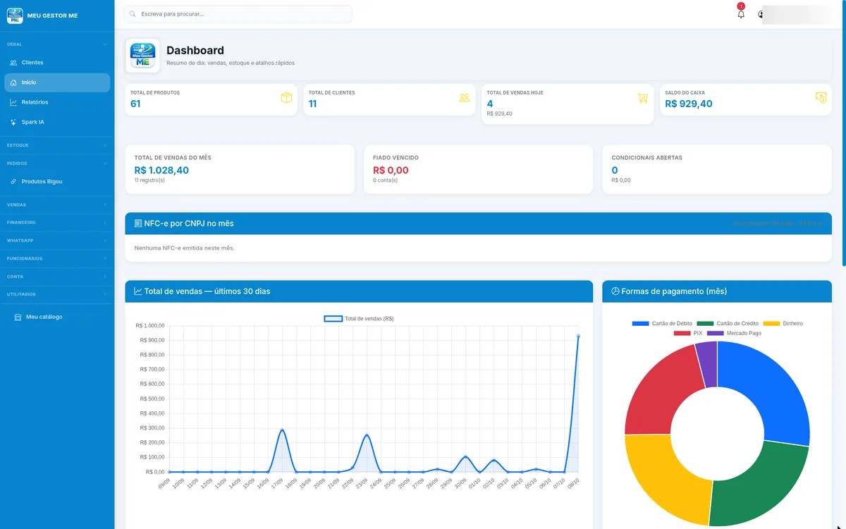Click the cart icon on Total de Vendas Hoje card
The width and height of the screenshot is (846, 529).
(x=642, y=98)
